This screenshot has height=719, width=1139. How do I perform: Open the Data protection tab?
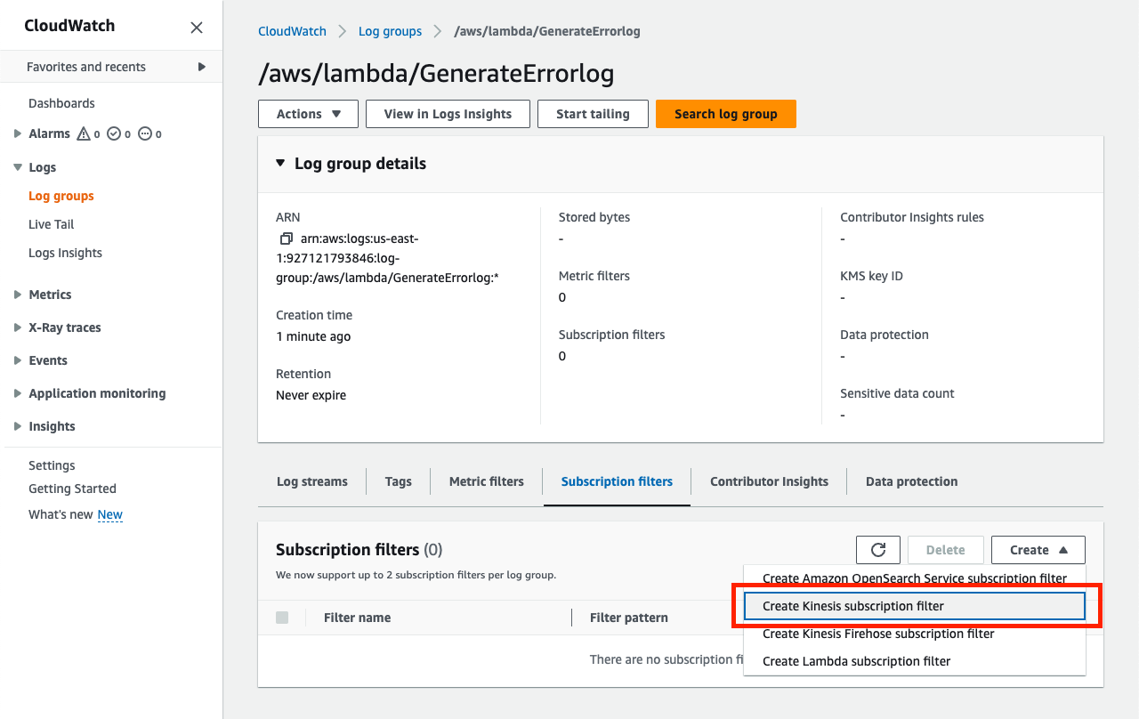tap(912, 481)
